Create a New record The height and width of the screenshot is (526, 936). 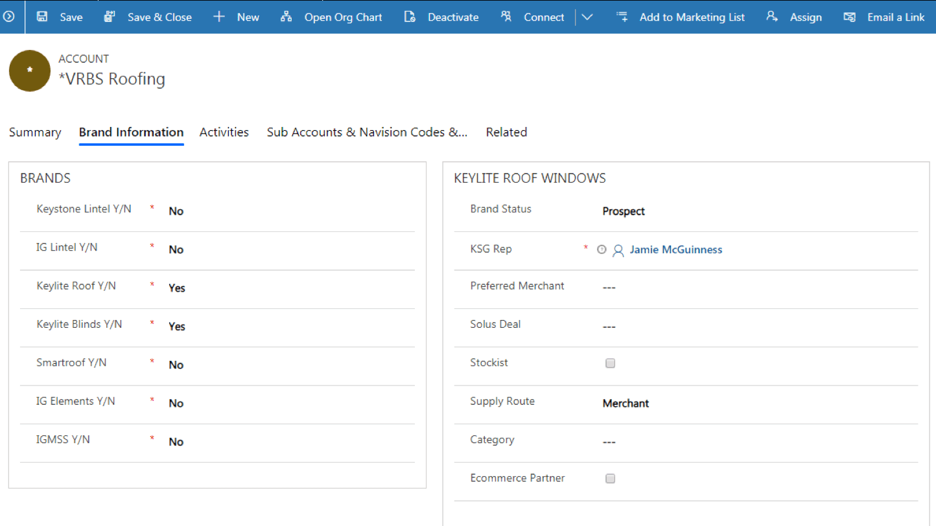point(236,17)
